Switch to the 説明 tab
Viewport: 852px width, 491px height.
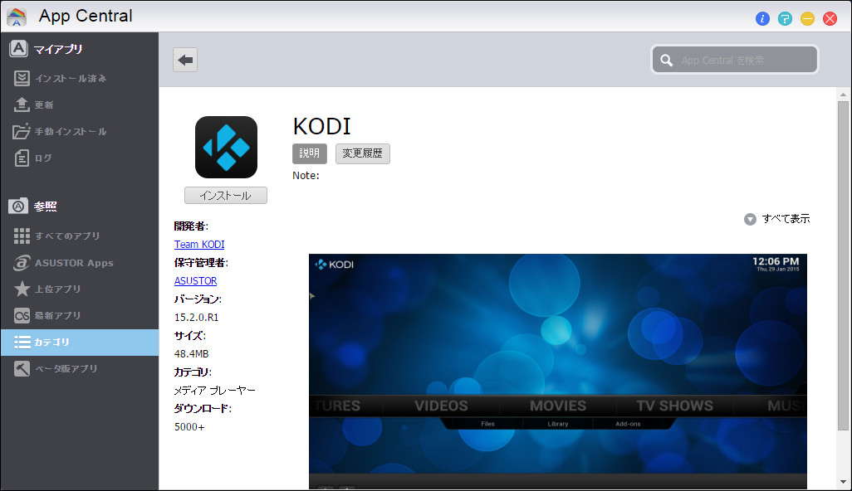[309, 153]
